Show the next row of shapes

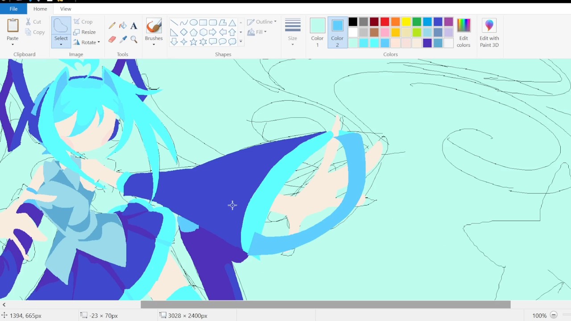(241, 32)
